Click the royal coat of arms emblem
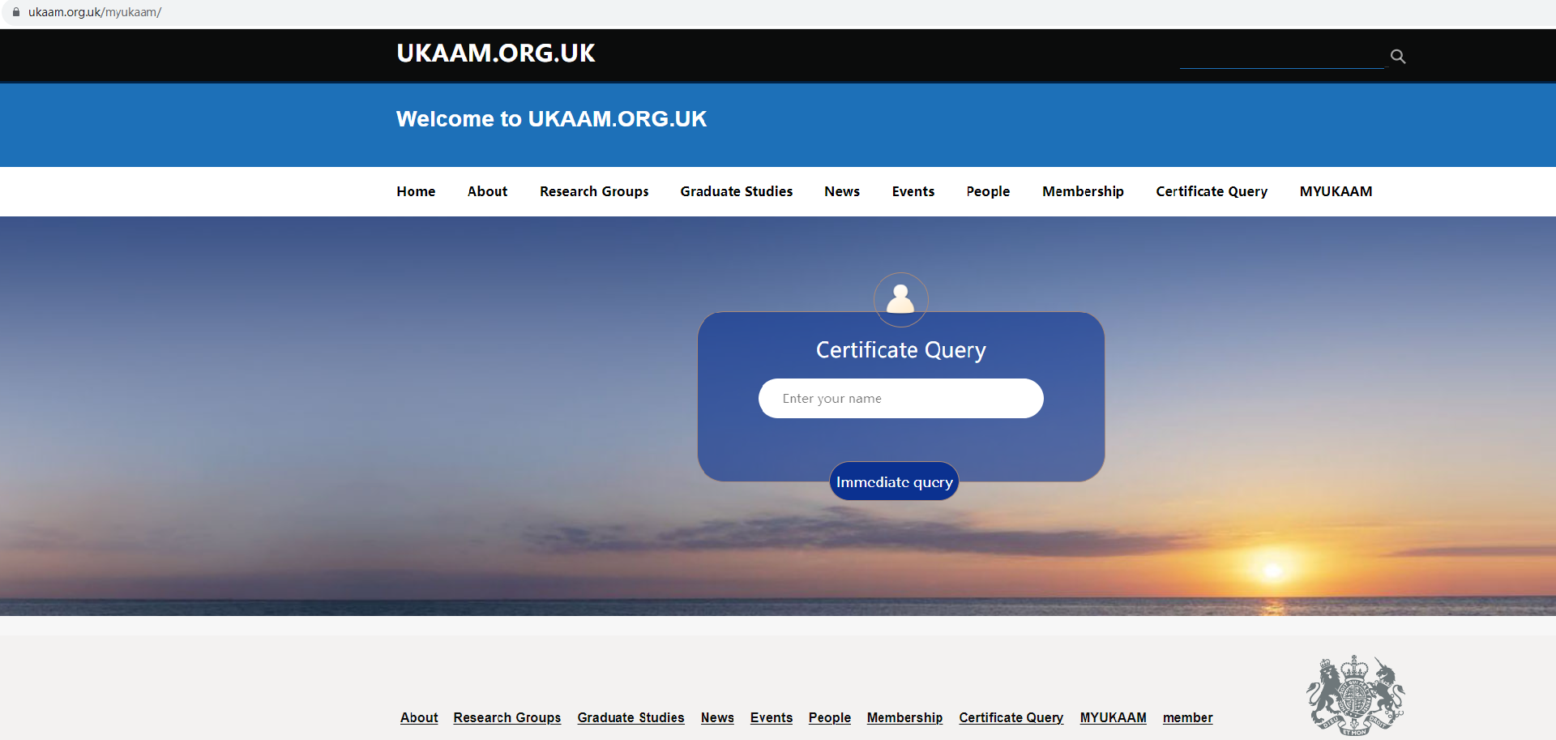This screenshot has width=1556, height=740. 1355,695
